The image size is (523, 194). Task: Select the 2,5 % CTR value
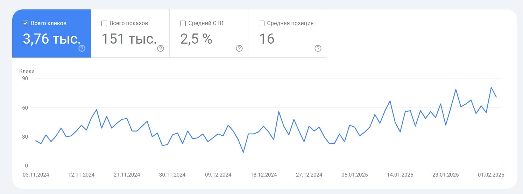point(196,39)
